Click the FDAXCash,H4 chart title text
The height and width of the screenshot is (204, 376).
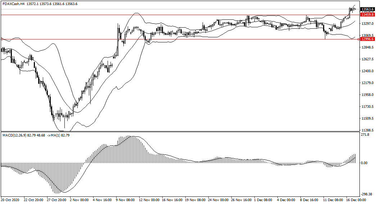pos(13,4)
